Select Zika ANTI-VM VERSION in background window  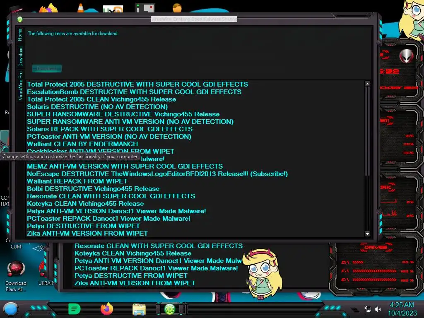(x=135, y=283)
